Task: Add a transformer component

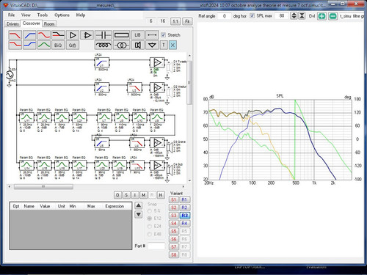Action: coord(121,45)
